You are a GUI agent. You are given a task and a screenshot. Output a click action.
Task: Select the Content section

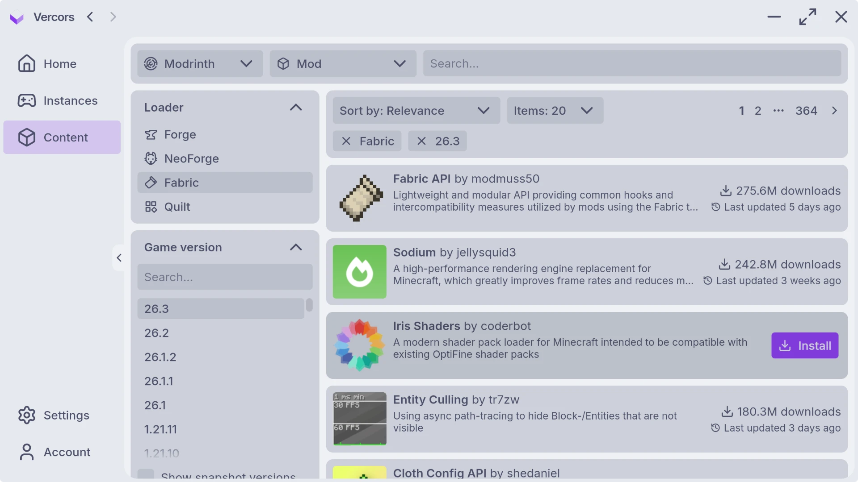(62, 137)
